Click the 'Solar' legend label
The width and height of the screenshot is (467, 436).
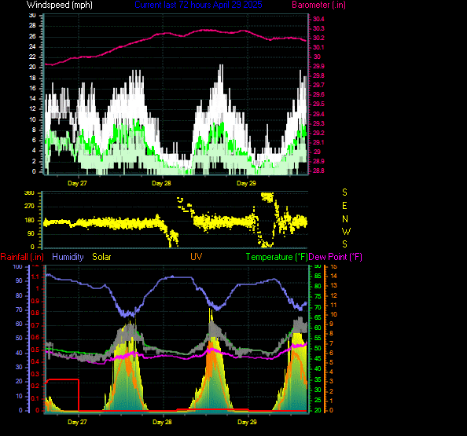tap(101, 257)
